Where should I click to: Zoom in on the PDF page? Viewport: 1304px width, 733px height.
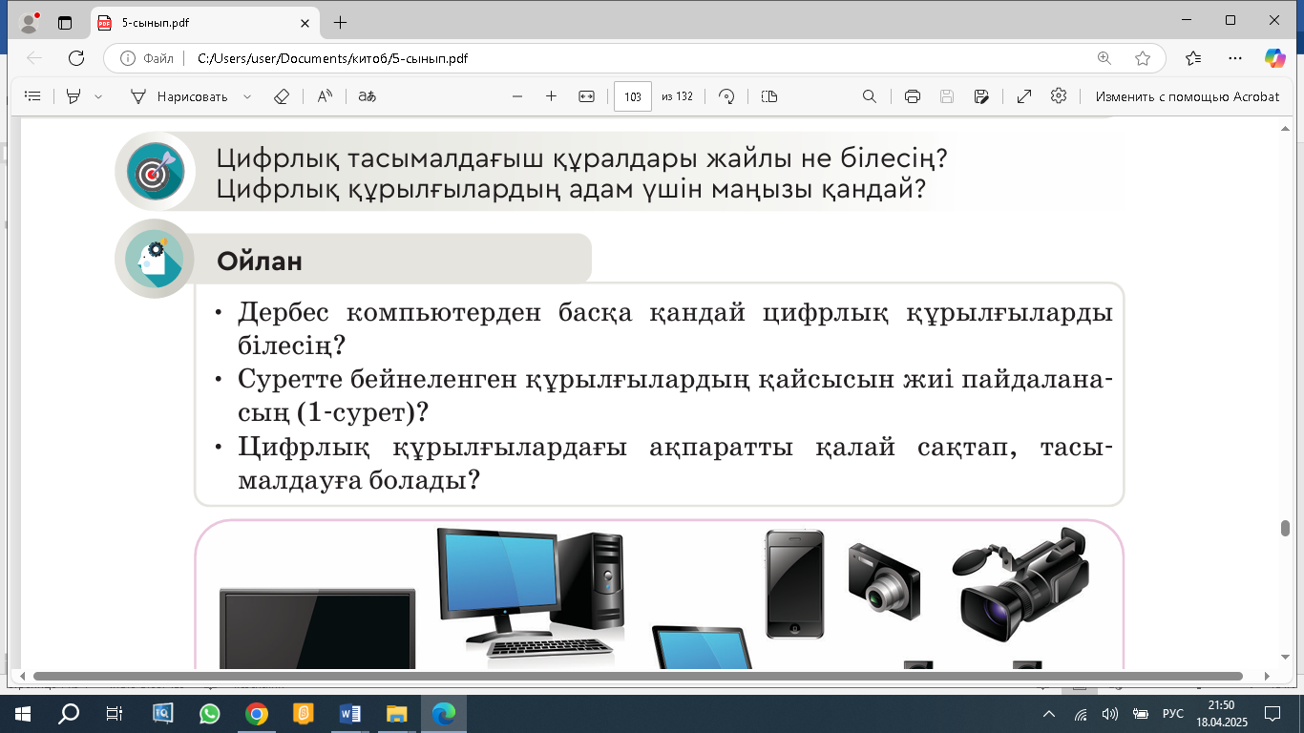pyautogui.click(x=551, y=96)
